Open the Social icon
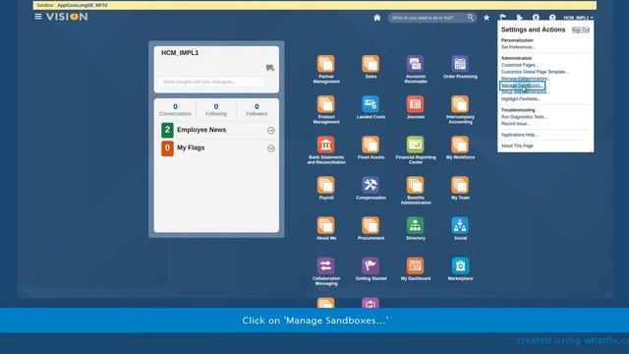The height and width of the screenshot is (354, 629). point(460,225)
